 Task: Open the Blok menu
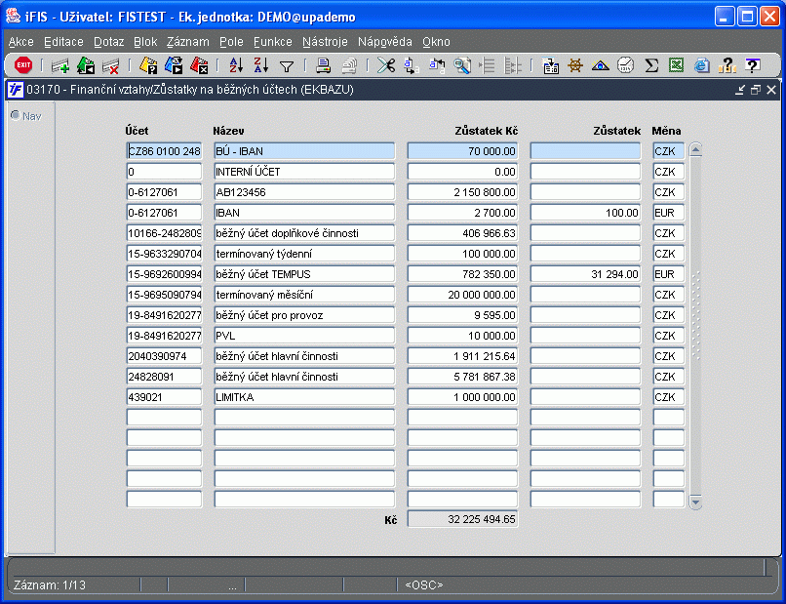point(145,42)
